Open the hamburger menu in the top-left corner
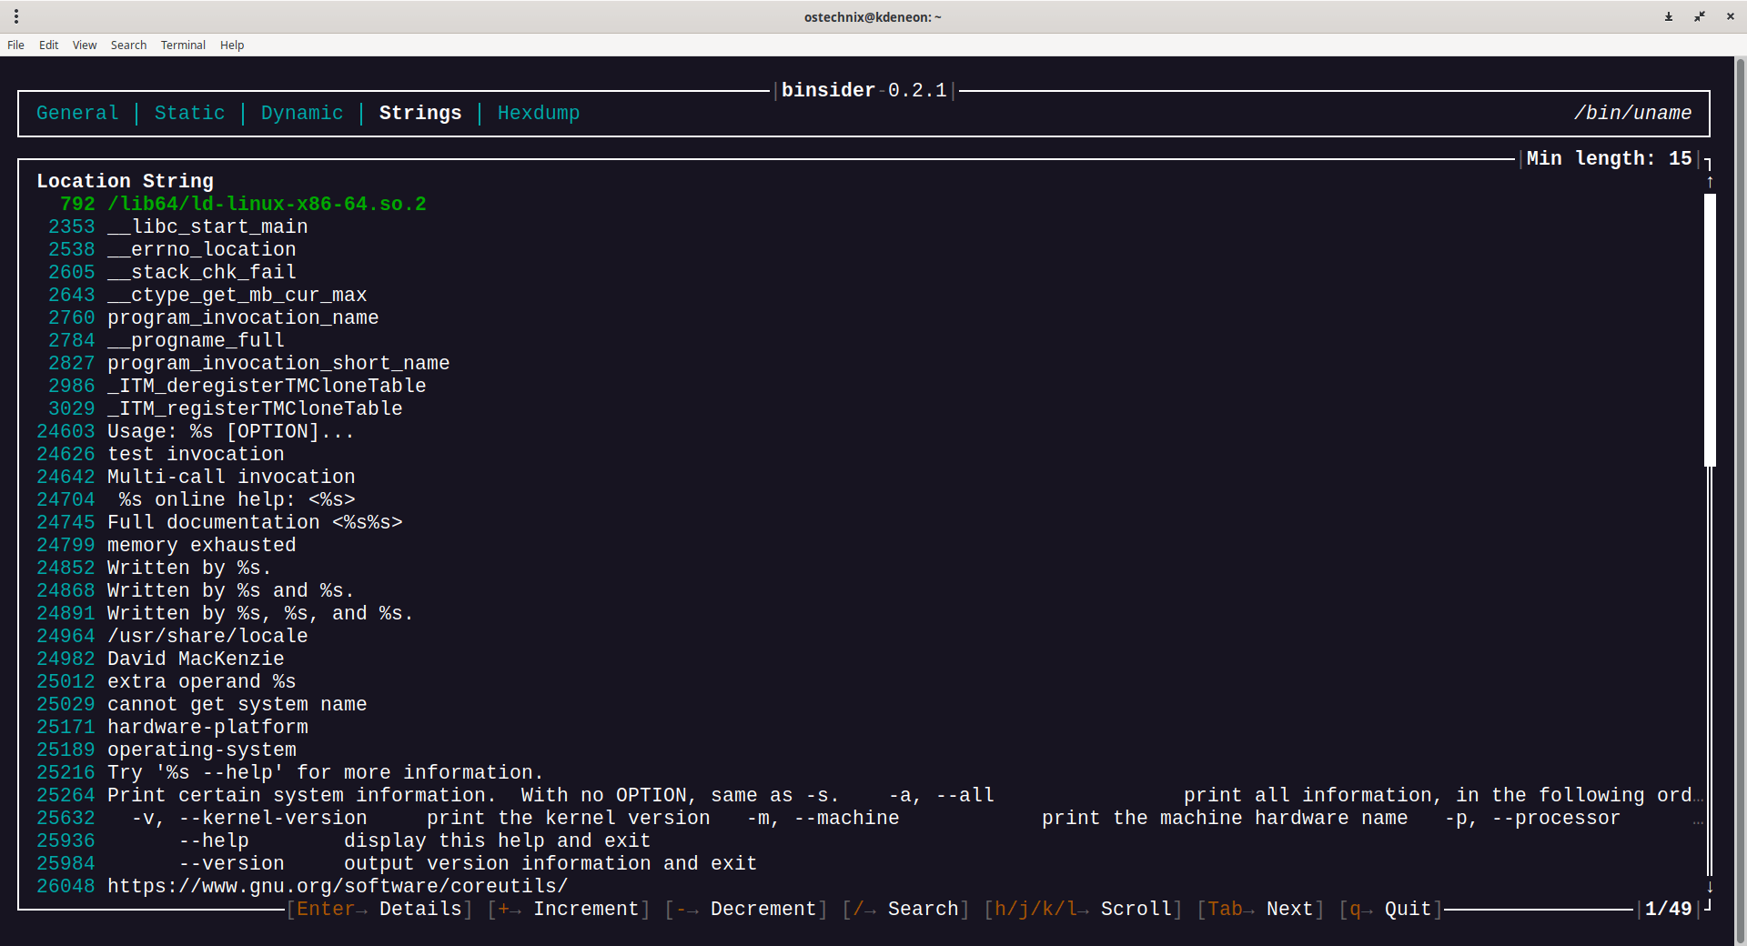 tap(15, 16)
